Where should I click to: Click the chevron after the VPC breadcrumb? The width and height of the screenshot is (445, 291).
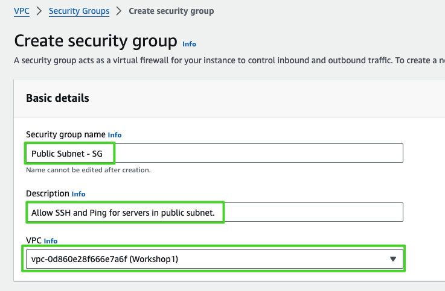click(x=39, y=11)
